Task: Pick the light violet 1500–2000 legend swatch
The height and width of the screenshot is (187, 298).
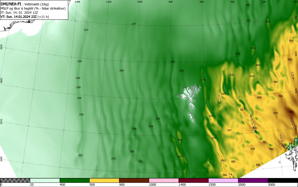Action: tap(223, 180)
